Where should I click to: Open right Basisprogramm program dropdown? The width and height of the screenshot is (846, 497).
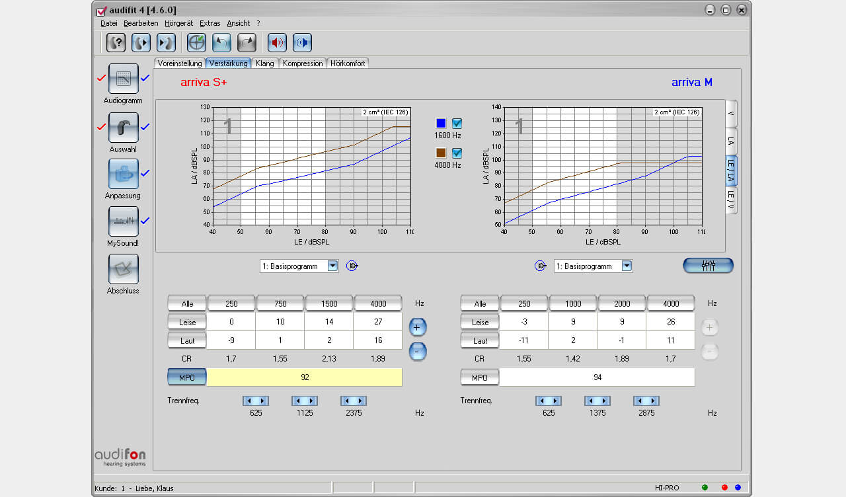627,266
